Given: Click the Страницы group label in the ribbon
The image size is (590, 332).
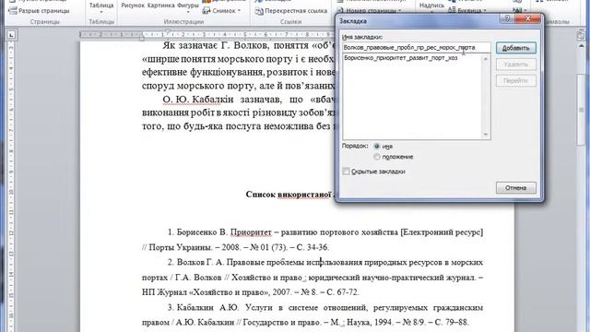Looking at the screenshot, I should pos(44,22).
